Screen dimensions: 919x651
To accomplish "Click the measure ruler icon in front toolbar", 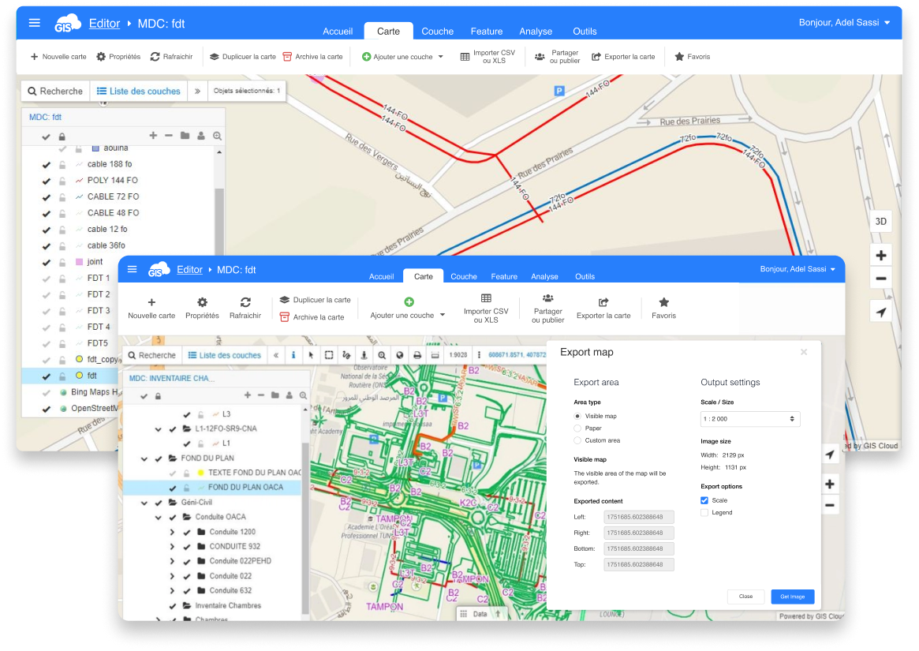I will pos(435,355).
